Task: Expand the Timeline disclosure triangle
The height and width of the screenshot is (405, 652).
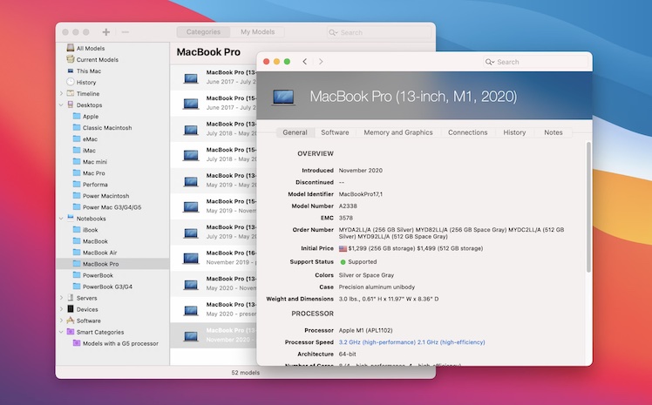Action: (61, 93)
